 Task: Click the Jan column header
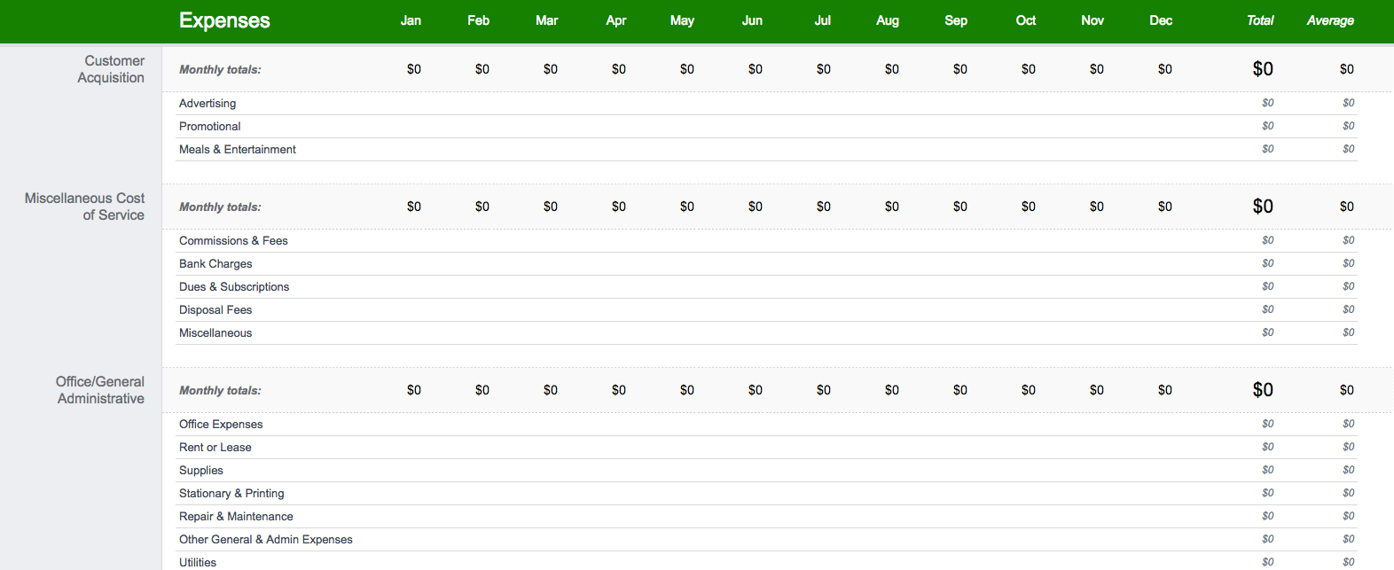coord(411,20)
